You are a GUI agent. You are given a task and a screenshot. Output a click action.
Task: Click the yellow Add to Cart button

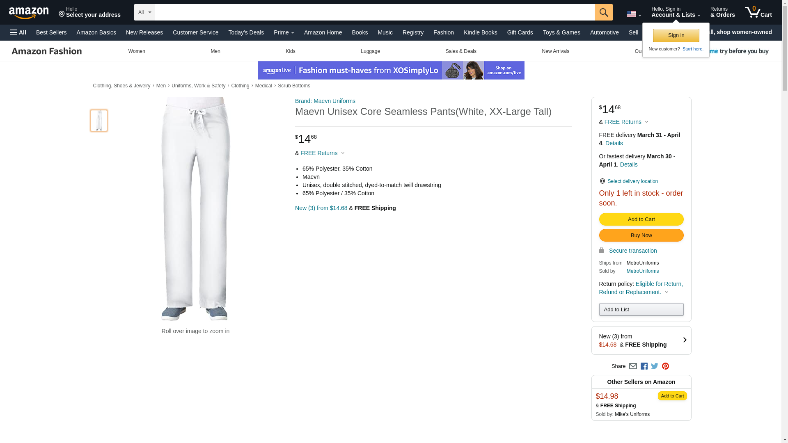coord(641,219)
